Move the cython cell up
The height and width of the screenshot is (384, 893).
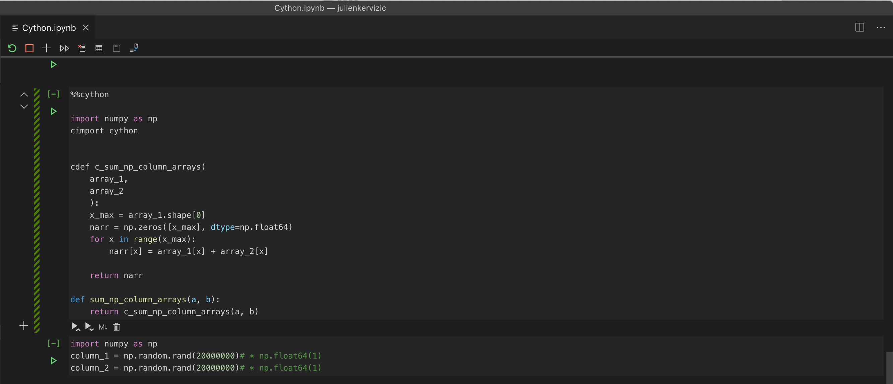[24, 94]
